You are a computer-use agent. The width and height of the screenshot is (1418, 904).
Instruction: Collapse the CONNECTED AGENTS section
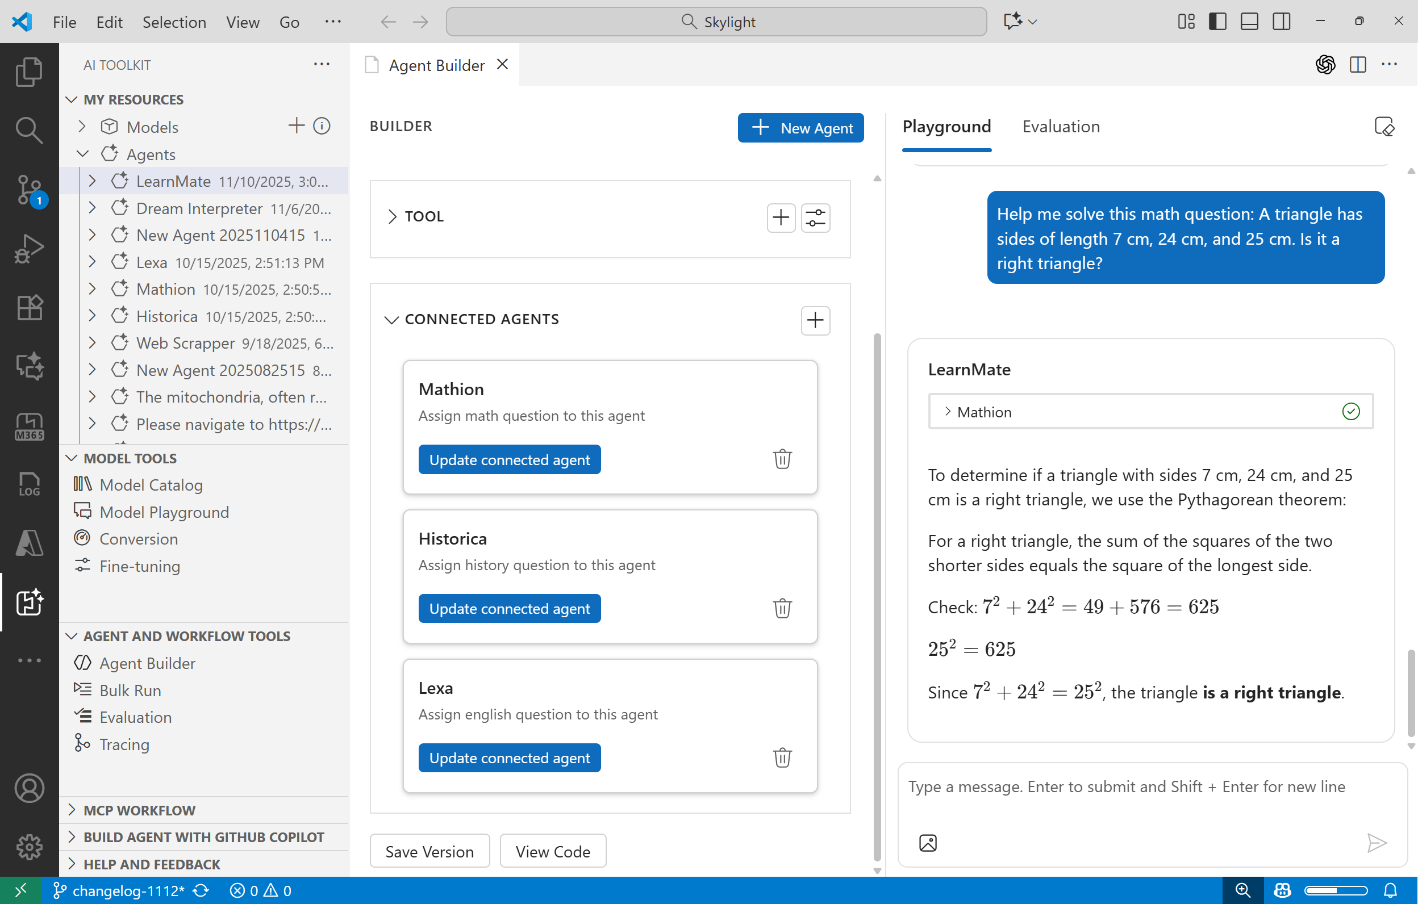point(391,320)
